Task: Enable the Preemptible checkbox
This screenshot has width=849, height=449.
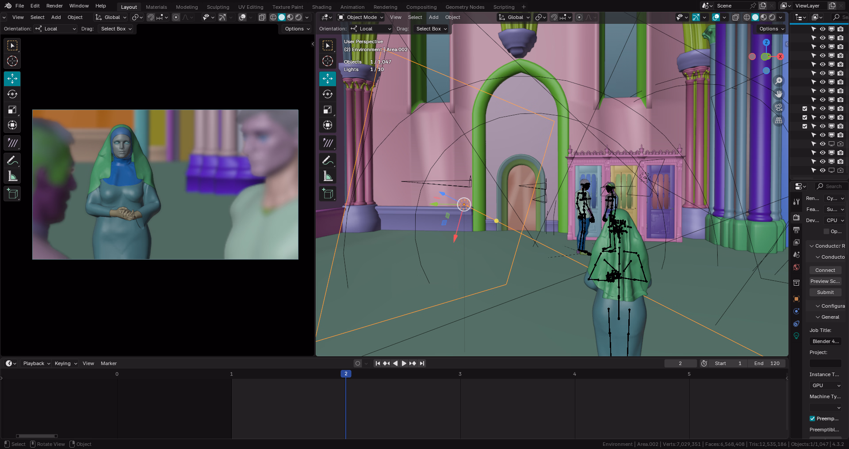Action: click(x=812, y=419)
